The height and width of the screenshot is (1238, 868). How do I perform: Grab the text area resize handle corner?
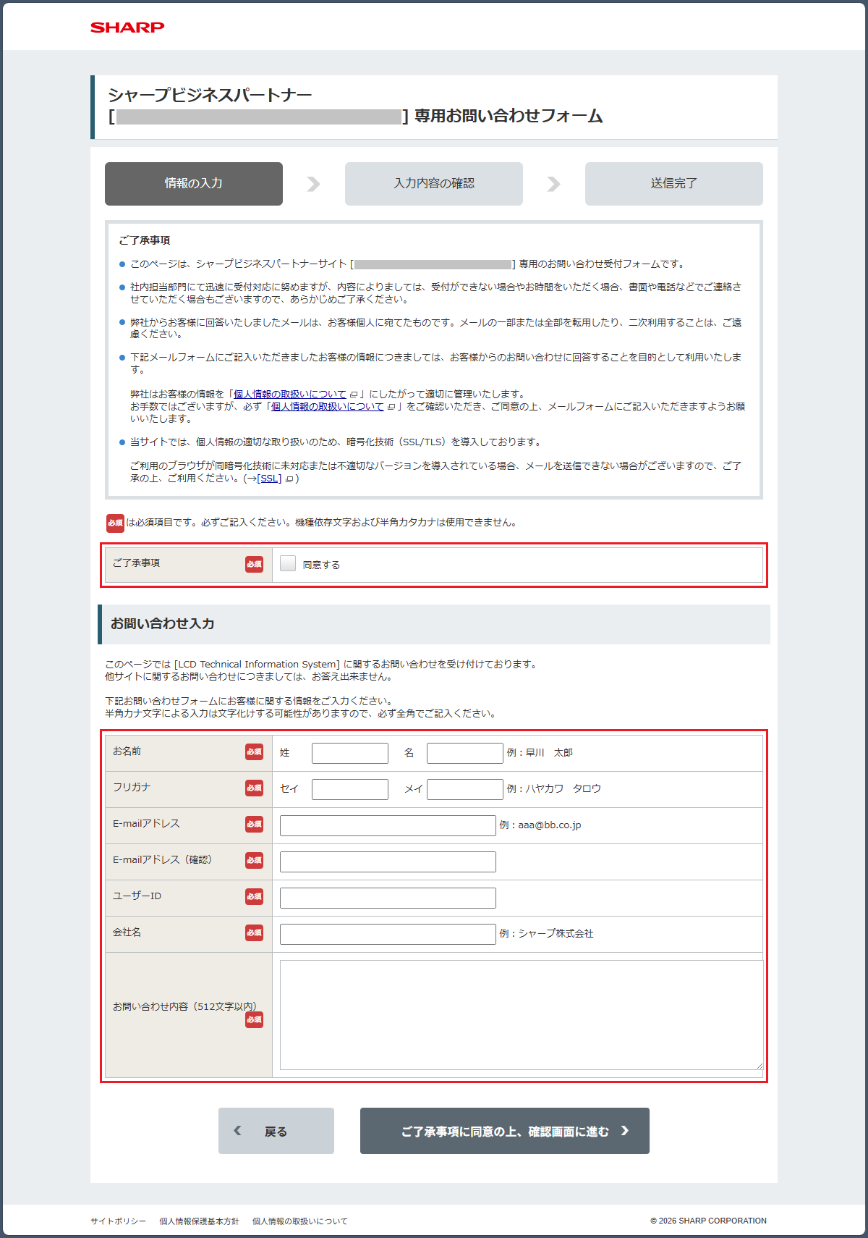759,1066
